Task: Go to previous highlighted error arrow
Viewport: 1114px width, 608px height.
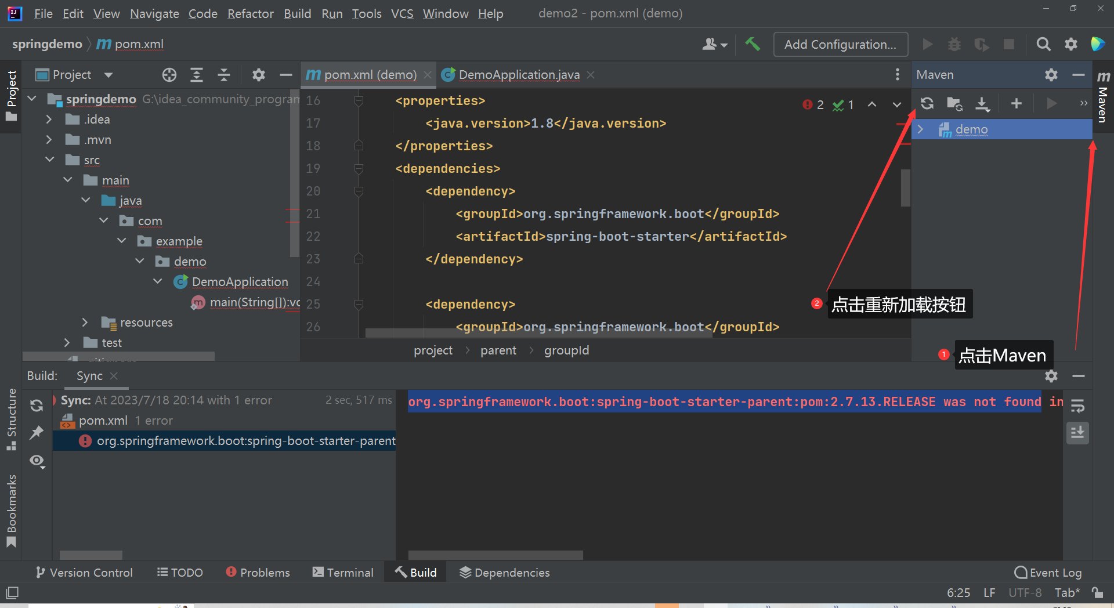Action: click(x=872, y=105)
